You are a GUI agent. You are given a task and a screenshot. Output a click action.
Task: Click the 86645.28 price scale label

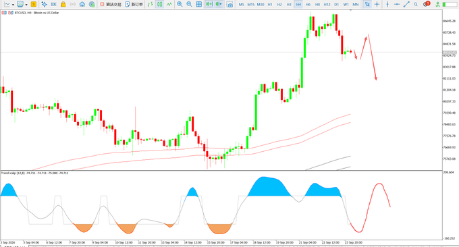pyautogui.click(x=449, y=21)
